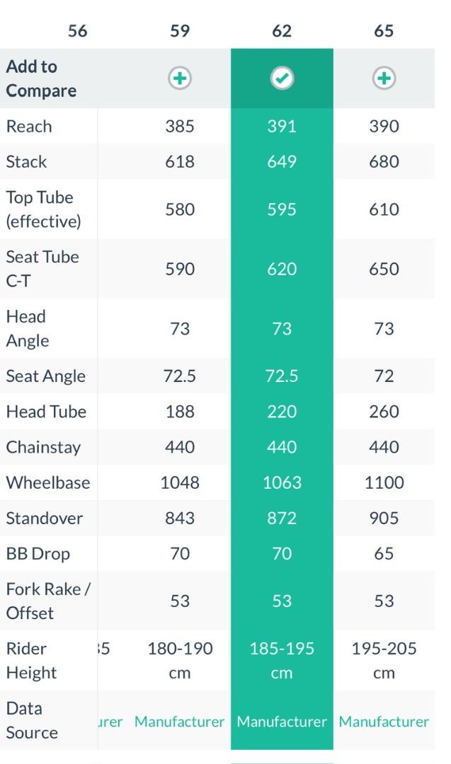Click the 195-205 cm rider height cell

click(x=384, y=661)
